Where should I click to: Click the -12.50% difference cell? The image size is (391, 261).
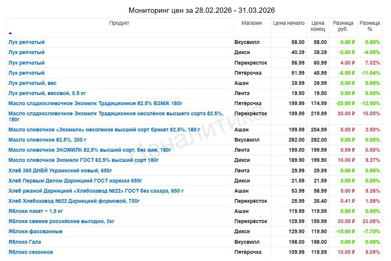[370, 103]
